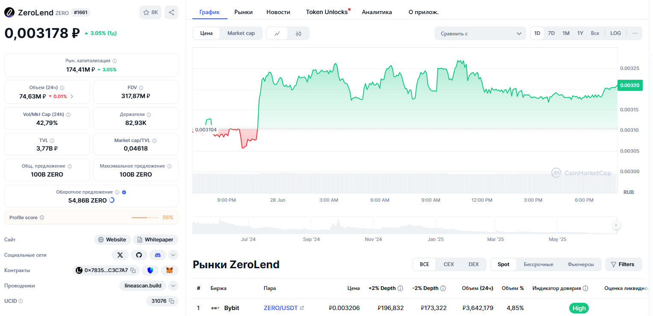Open market Filters button
This screenshot has width=653, height=316.
tap(623, 264)
